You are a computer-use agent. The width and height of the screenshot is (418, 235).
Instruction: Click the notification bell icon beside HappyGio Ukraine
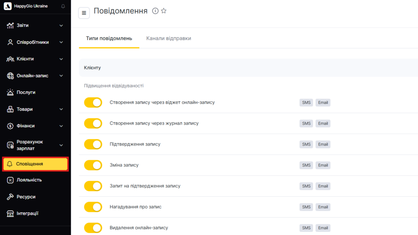pyautogui.click(x=63, y=7)
